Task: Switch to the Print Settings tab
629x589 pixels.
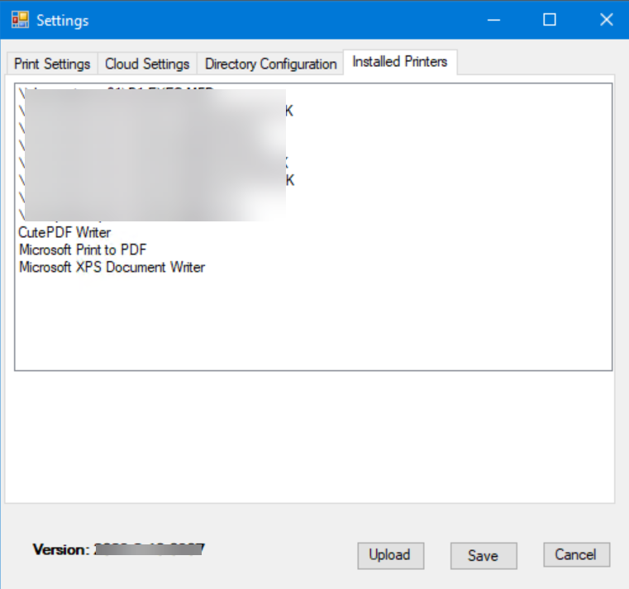Action: pos(52,64)
